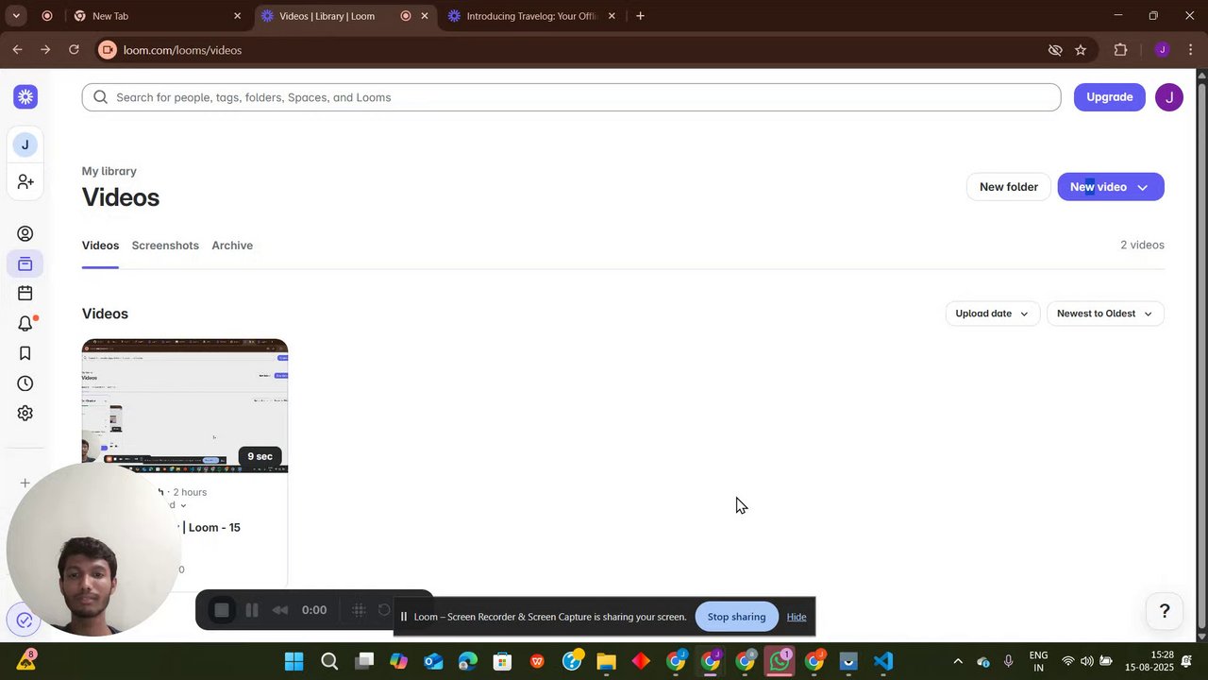Click the Loom logo in the sidebar

coord(25,96)
